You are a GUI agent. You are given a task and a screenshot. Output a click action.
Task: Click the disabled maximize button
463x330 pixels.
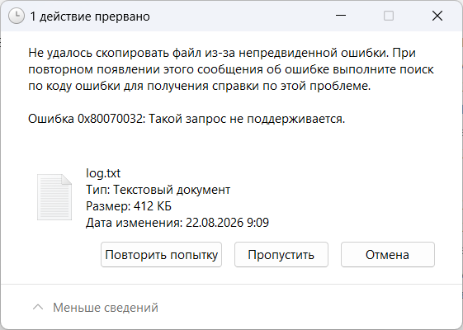389,16
